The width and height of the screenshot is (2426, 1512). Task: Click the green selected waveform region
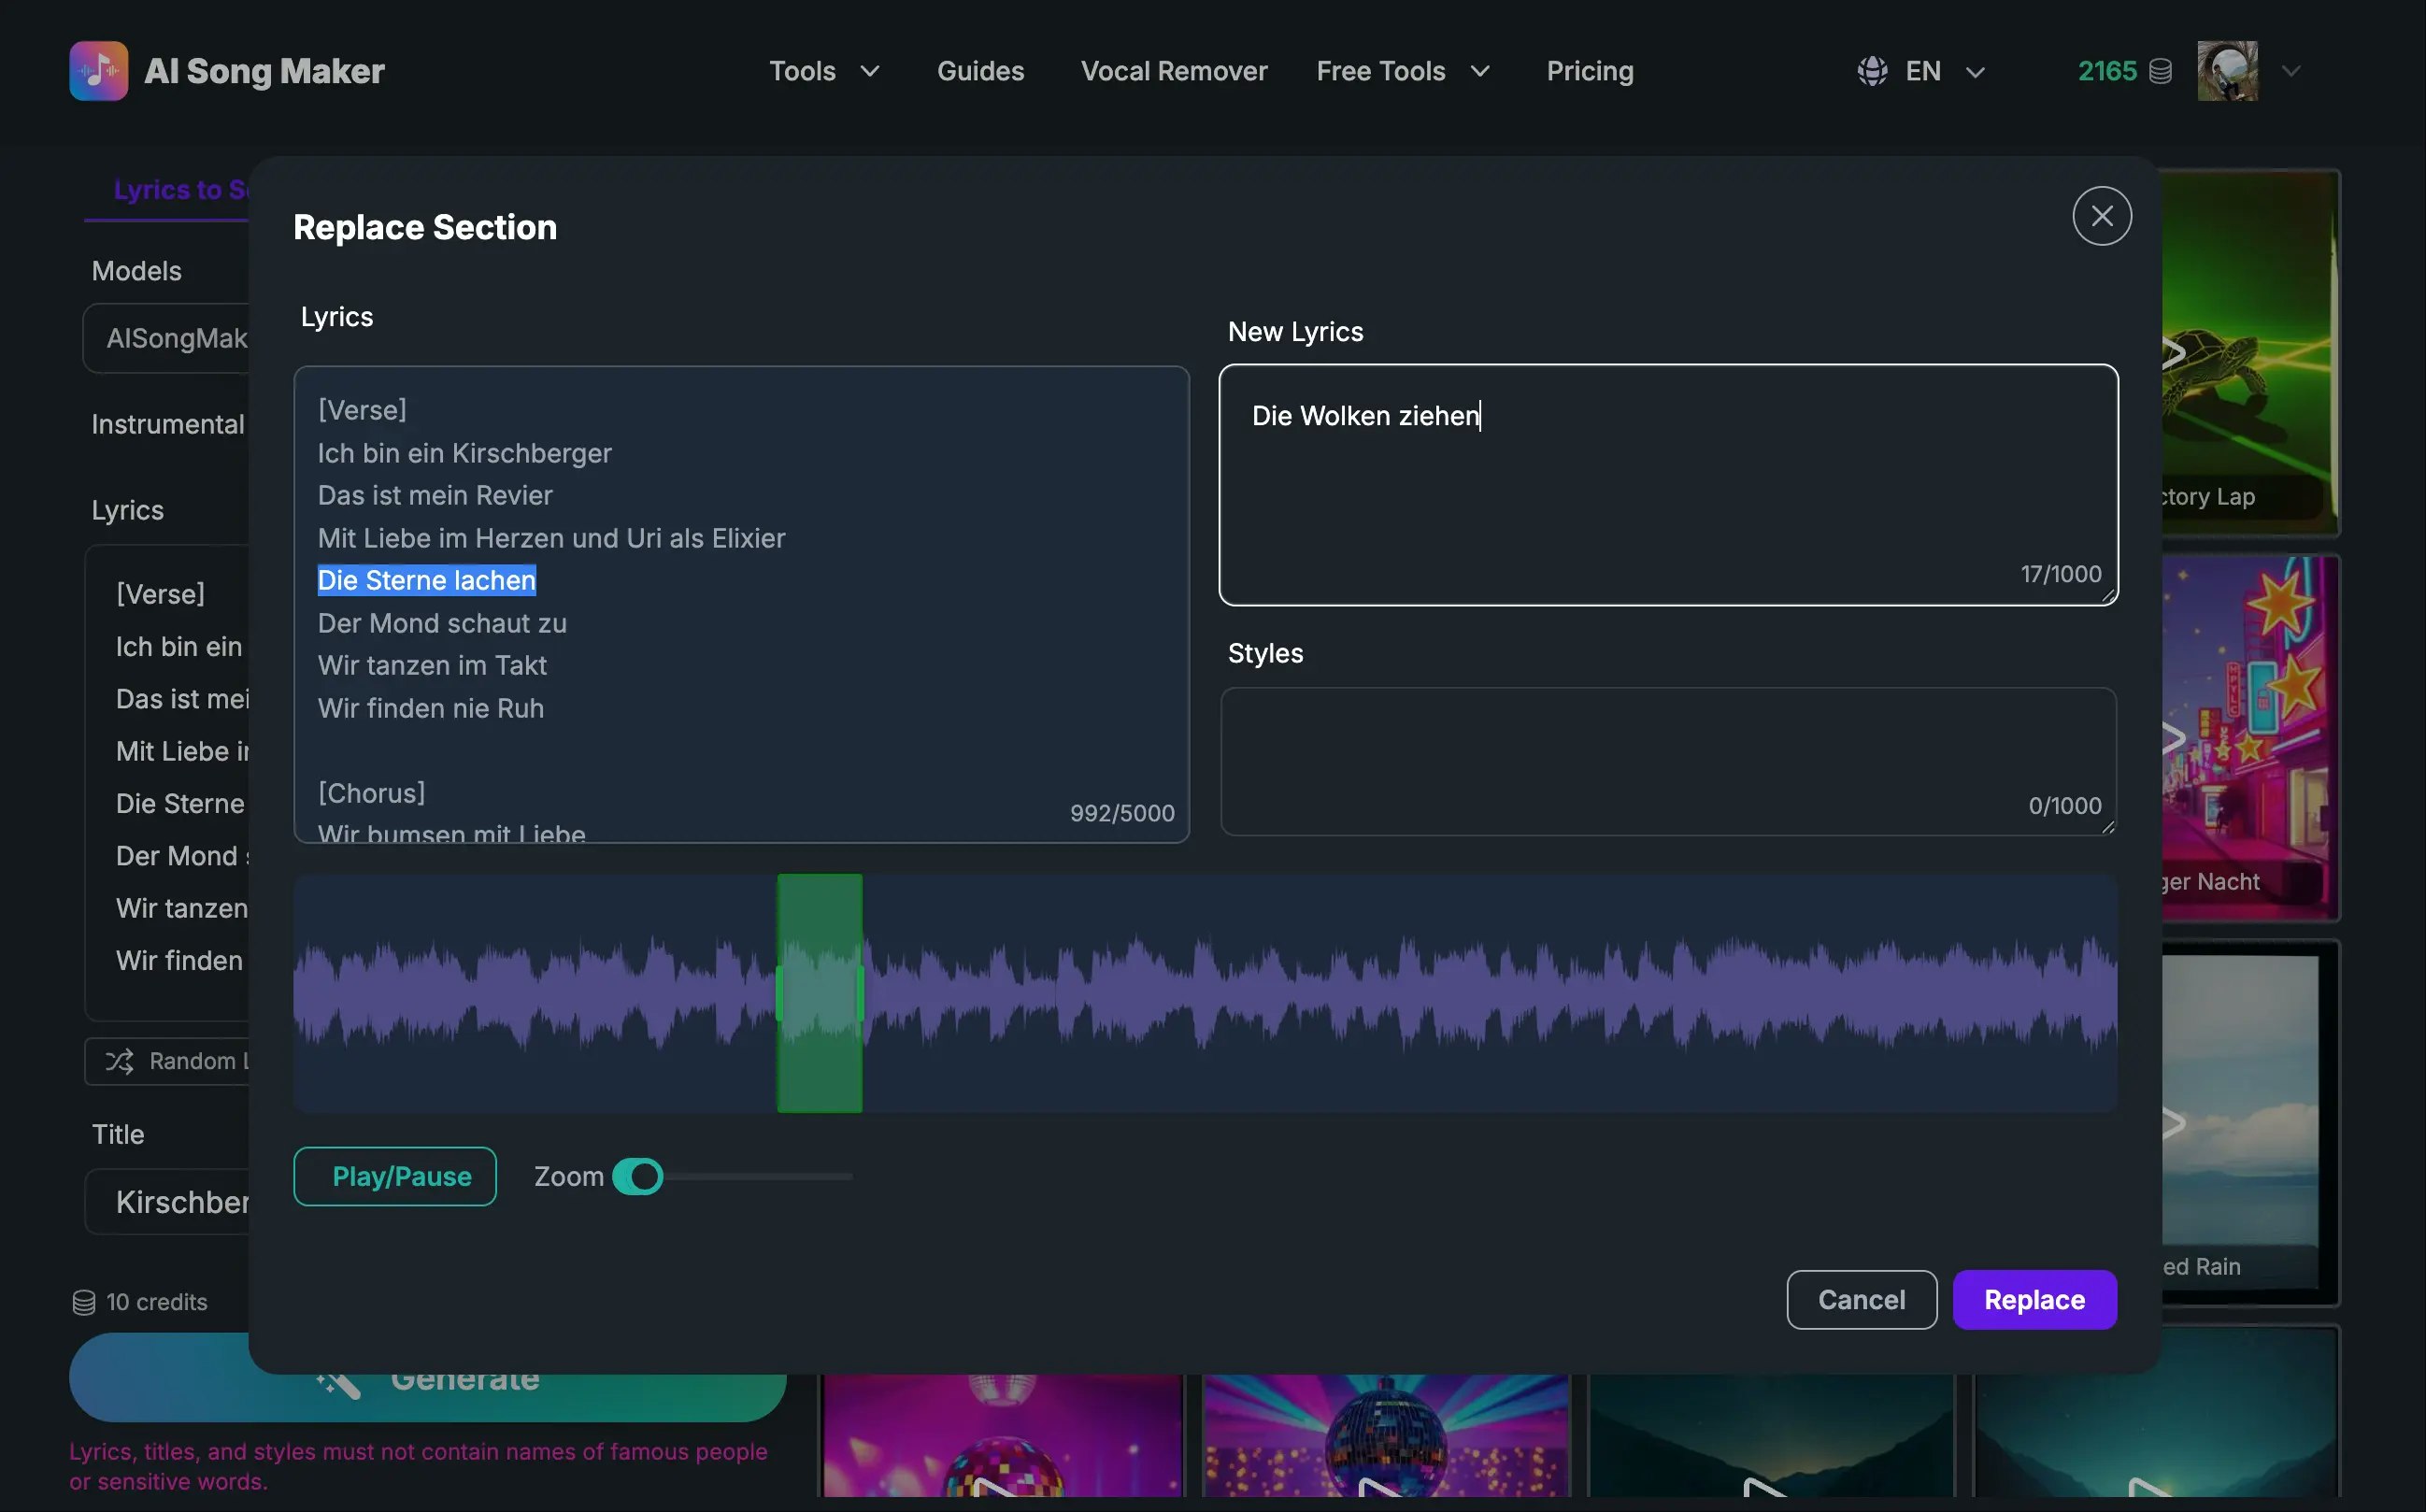(820, 993)
